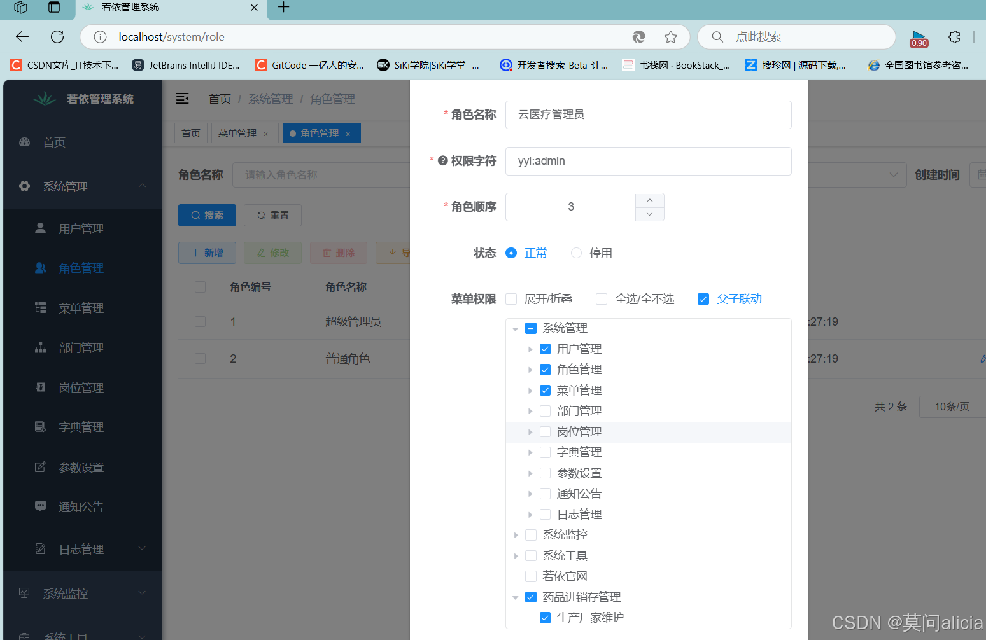The image size is (986, 640).
Task: Click the 若依管理系统 logo
Action: [45, 99]
